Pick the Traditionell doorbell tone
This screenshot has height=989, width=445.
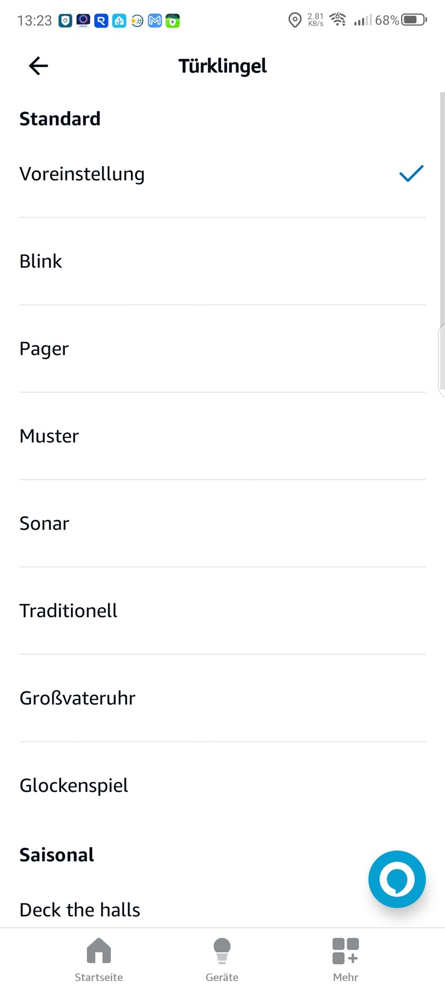pyautogui.click(x=69, y=611)
